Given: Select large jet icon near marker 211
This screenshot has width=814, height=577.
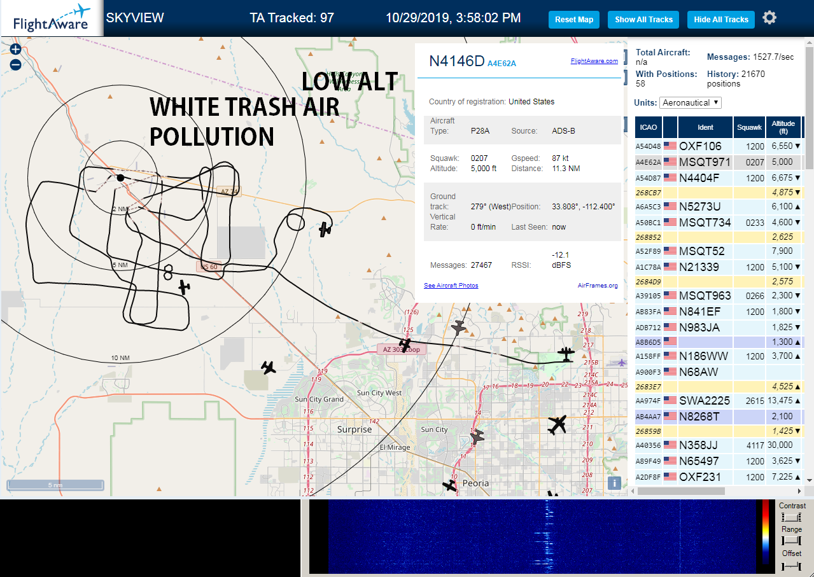Looking at the screenshot, I should tap(557, 424).
